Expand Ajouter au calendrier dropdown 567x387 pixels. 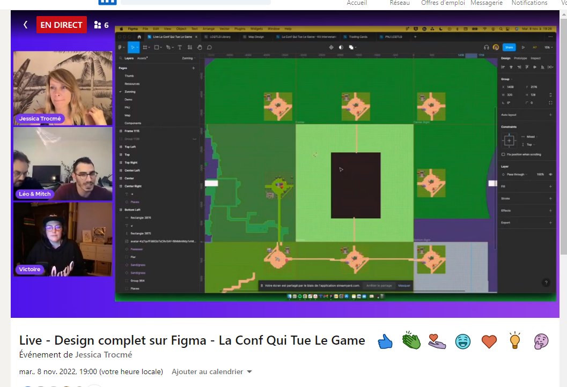(211, 371)
